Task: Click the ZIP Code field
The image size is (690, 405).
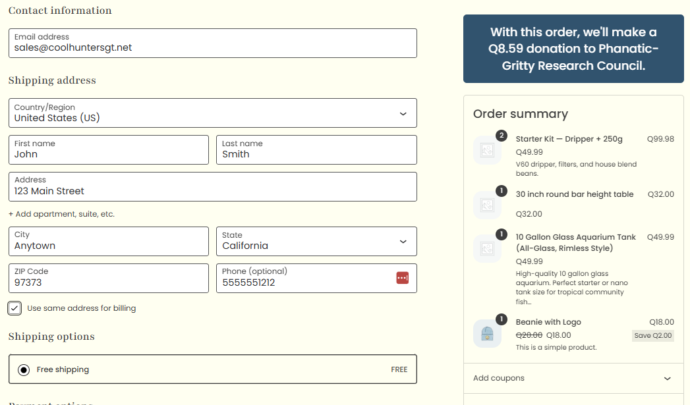Action: coord(109,279)
